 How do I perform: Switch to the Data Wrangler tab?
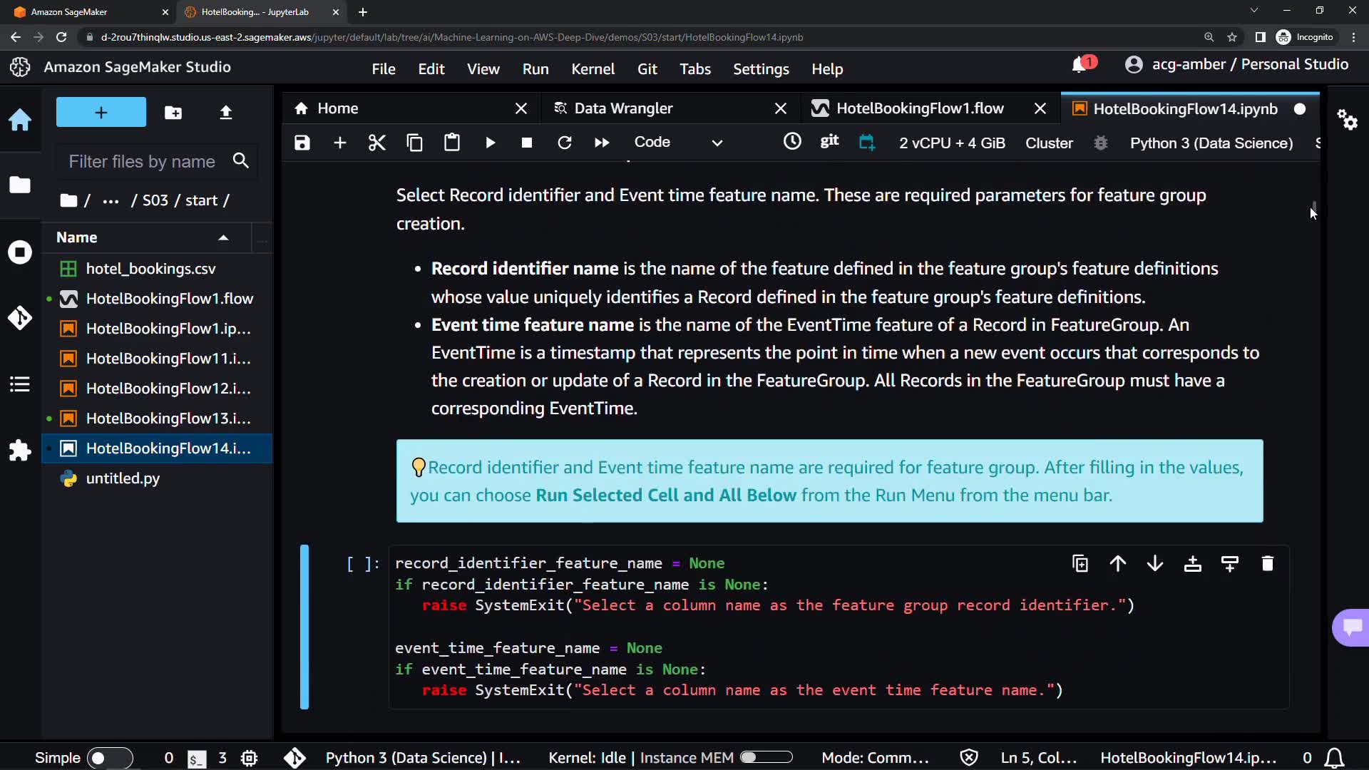tap(623, 108)
